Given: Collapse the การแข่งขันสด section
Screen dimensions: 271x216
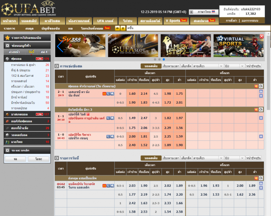Looking at the screenshot, I should (57, 66).
